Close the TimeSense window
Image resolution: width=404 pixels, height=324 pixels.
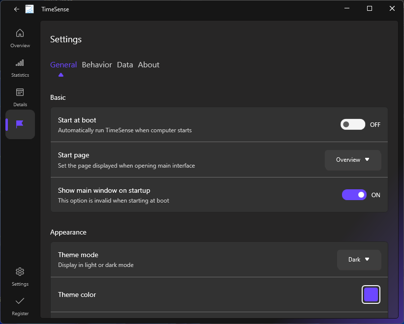pyautogui.click(x=392, y=8)
